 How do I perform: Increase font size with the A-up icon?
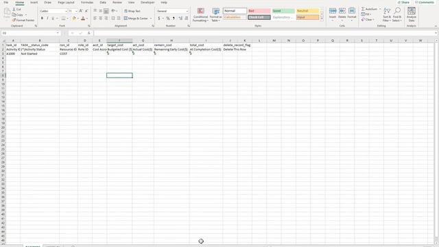point(81,11)
